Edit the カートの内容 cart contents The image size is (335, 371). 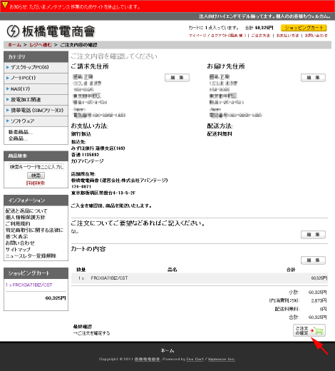pos(313,260)
